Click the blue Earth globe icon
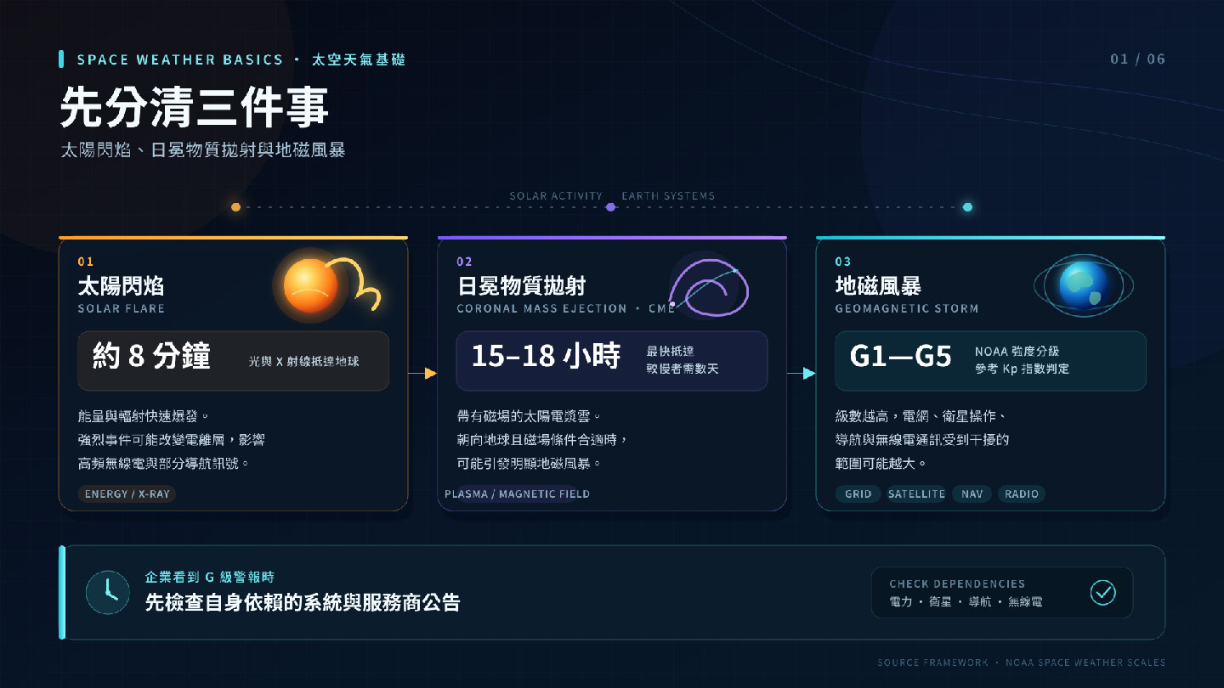The image size is (1224, 688). (1084, 285)
